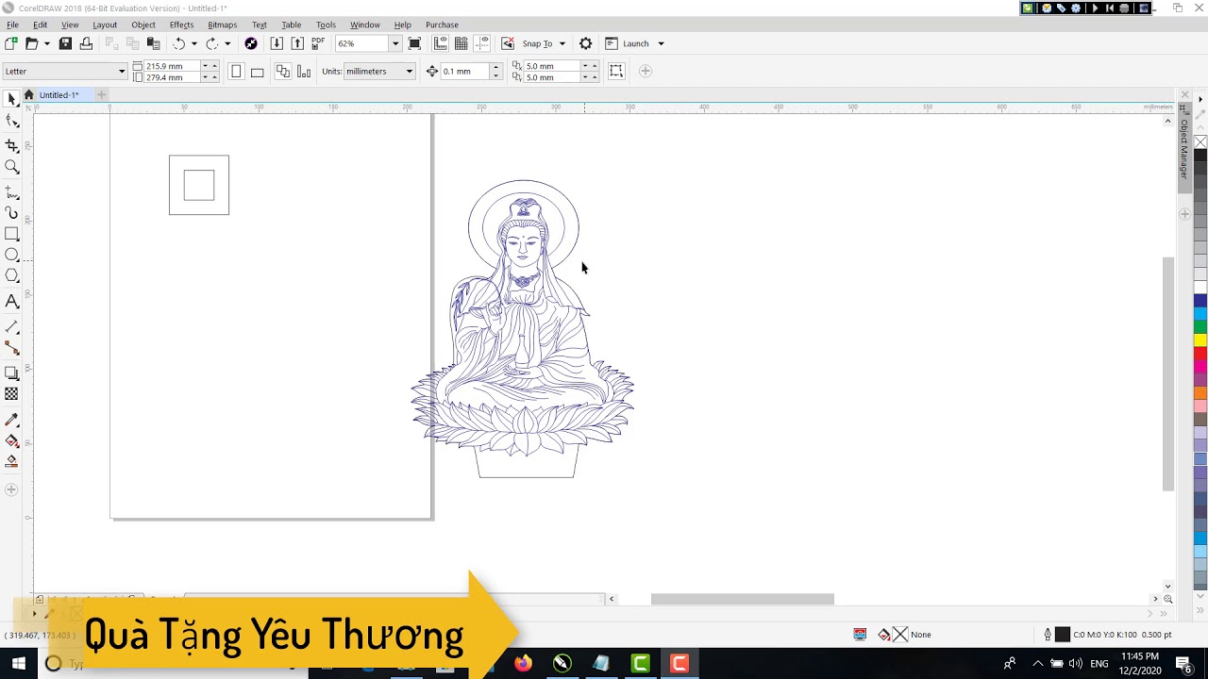Toggle guidelines display
The width and height of the screenshot is (1208, 679).
482,43
